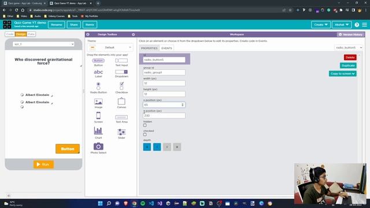
Task: Choose the Slider toolbox element
Action: (x=121, y=133)
